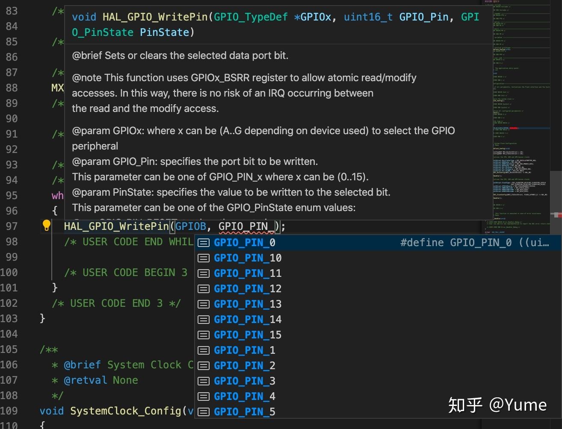Click the constant icon beside GPIO_PIN_11
The height and width of the screenshot is (429, 562).
pyautogui.click(x=204, y=273)
